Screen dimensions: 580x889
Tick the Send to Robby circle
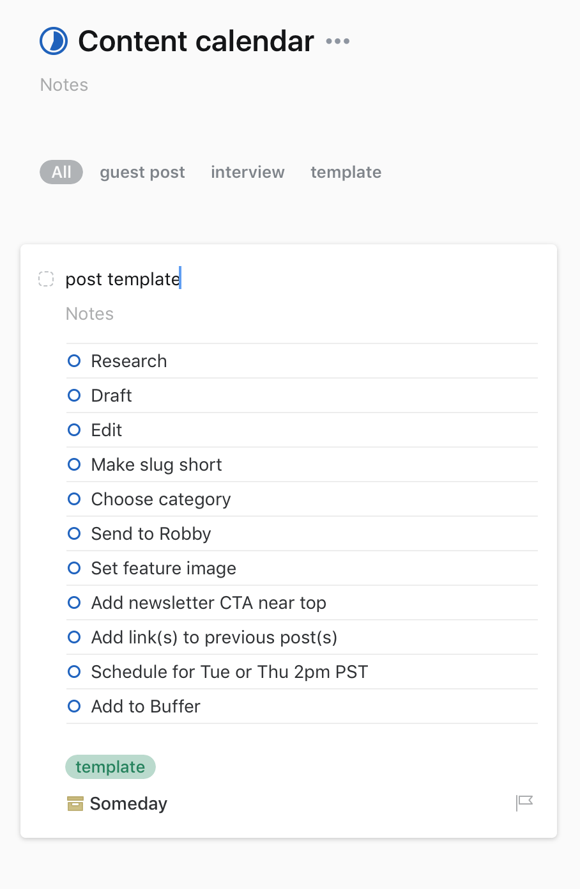(74, 533)
